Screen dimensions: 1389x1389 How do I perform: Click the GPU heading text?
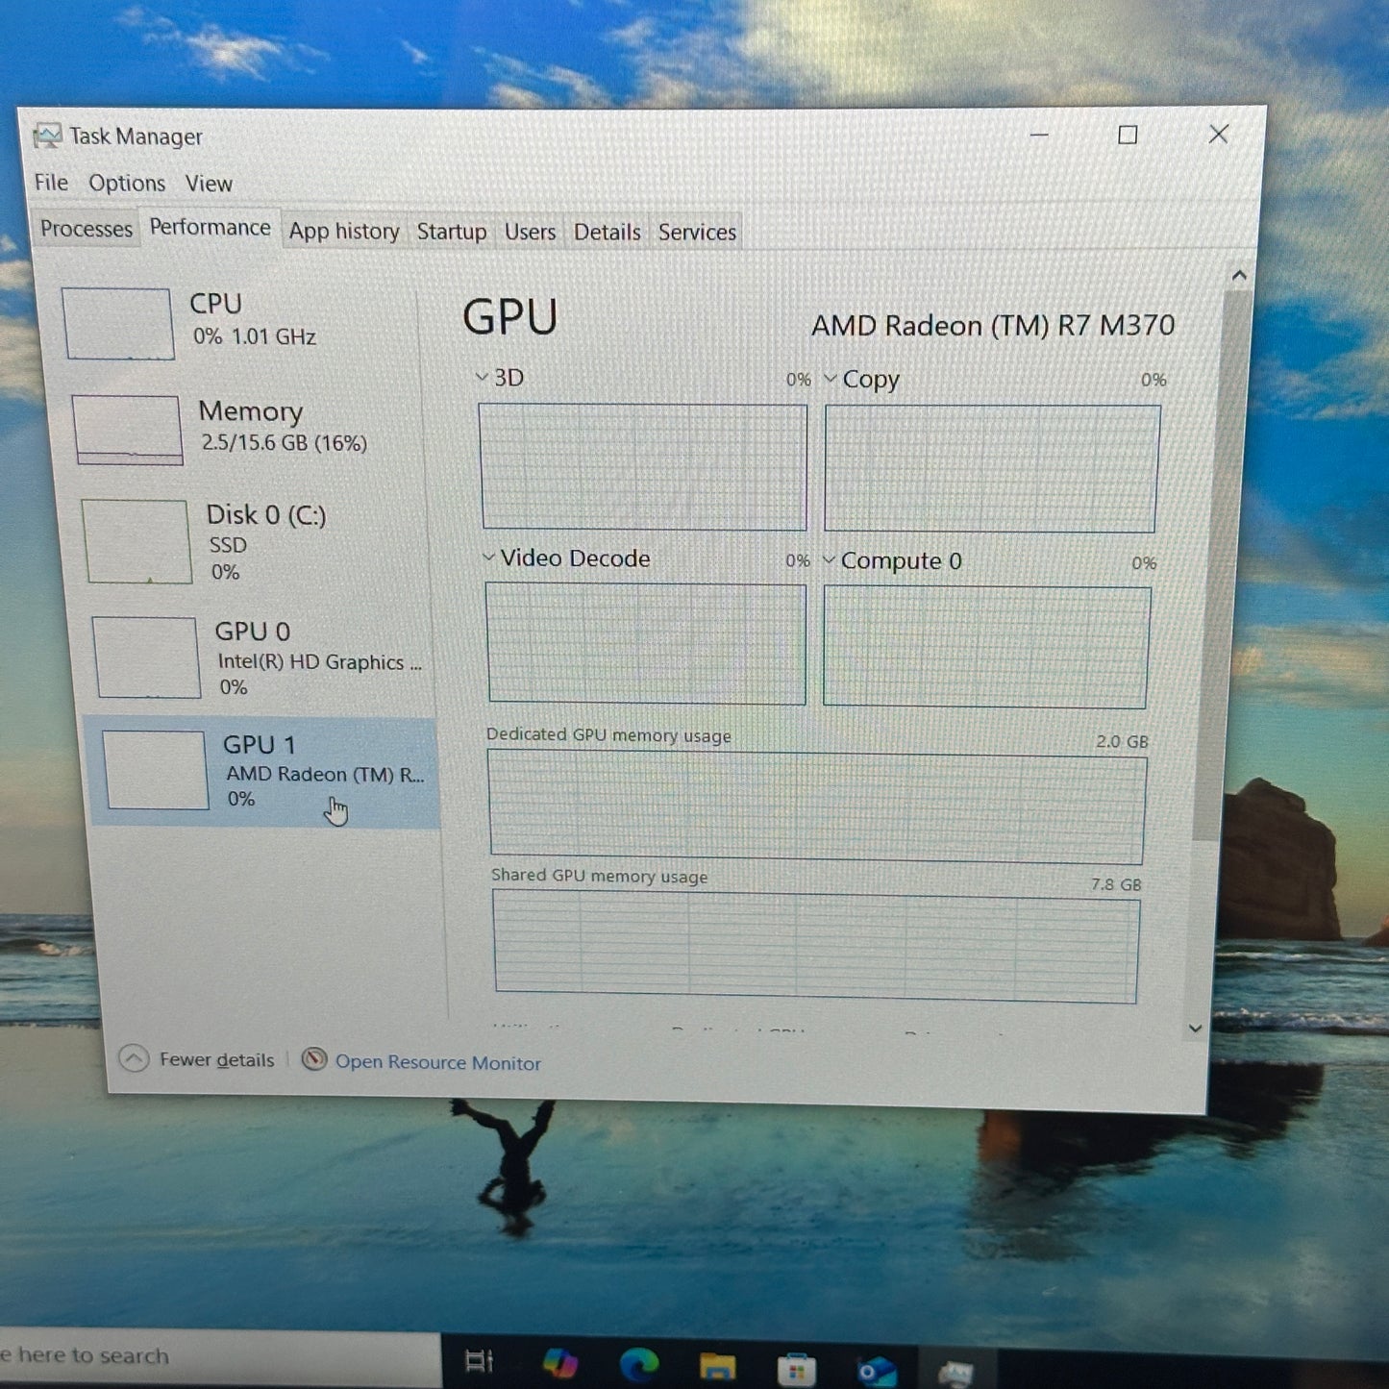coord(509,317)
